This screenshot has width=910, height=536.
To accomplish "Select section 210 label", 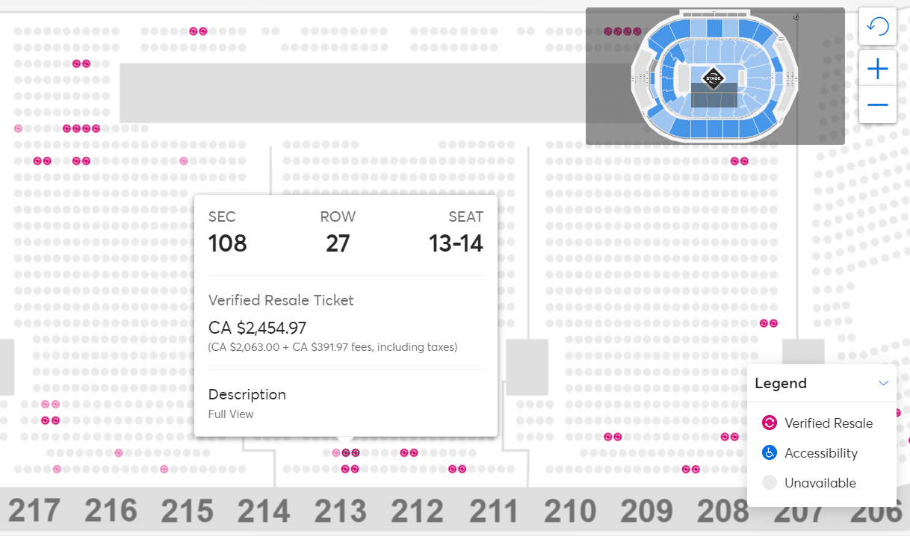I will (570, 511).
